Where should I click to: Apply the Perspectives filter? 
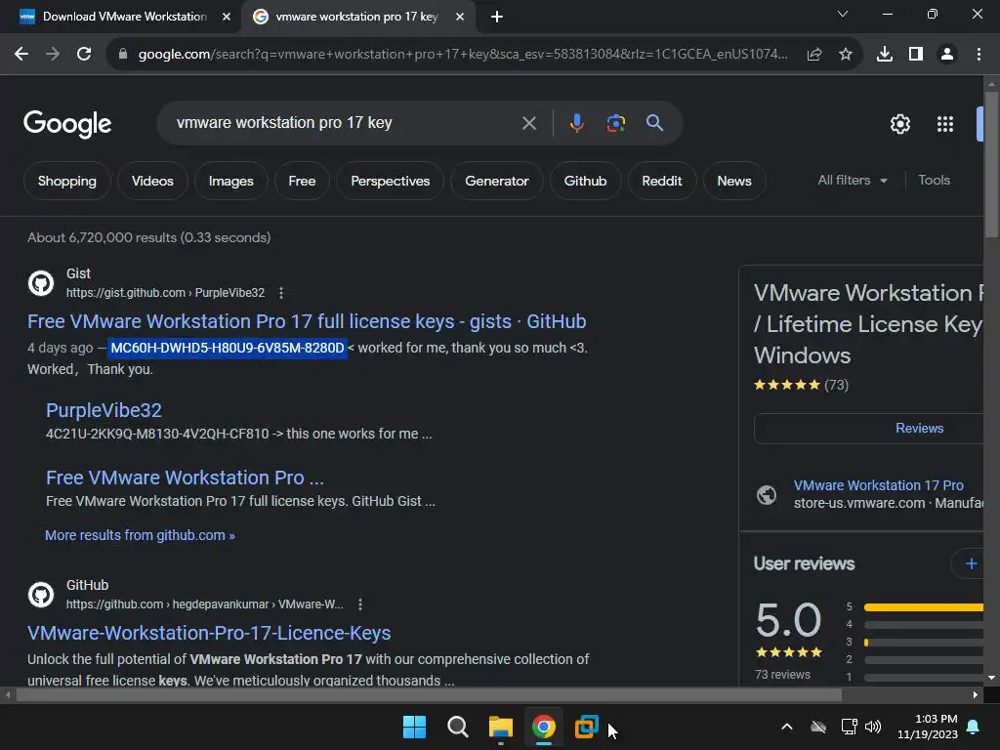coord(391,181)
